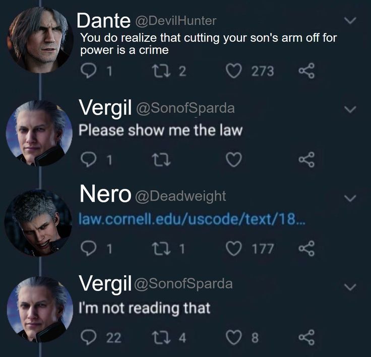Retweet Nero's tweet with the cornell link
This screenshot has height=357, width=371.
pyautogui.click(x=161, y=249)
